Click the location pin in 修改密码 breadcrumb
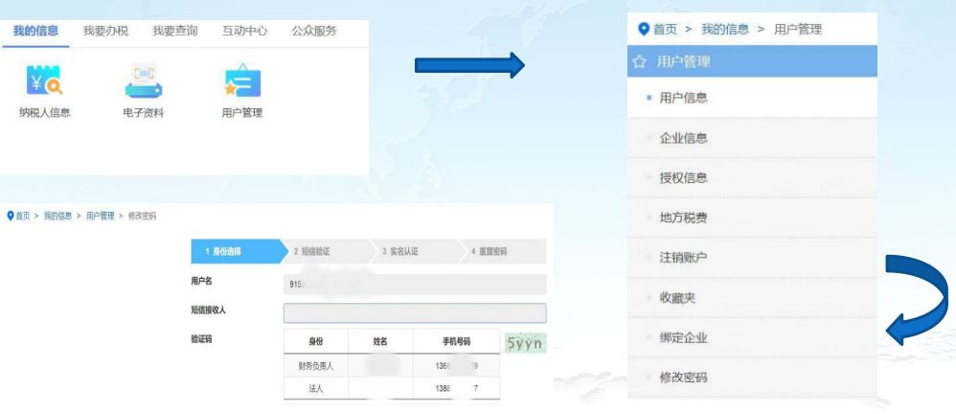This screenshot has width=956, height=414. pyautogui.click(x=10, y=216)
